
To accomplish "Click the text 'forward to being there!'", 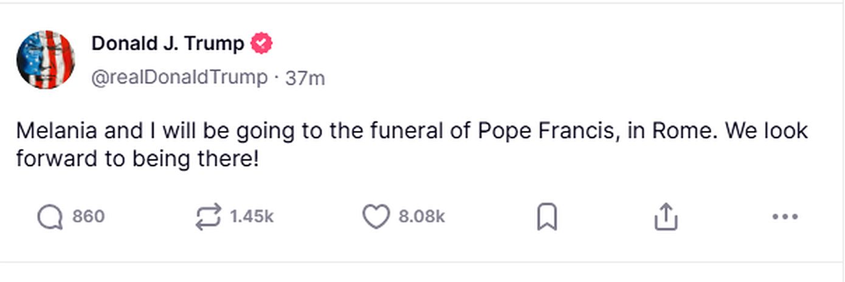I will tap(137, 158).
